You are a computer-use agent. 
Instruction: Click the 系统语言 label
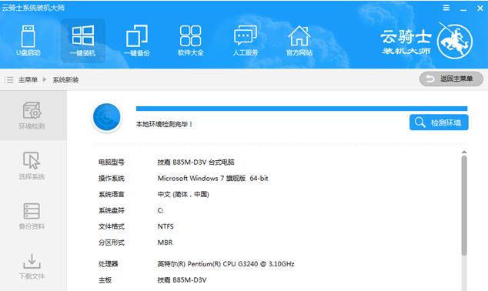click(x=111, y=195)
